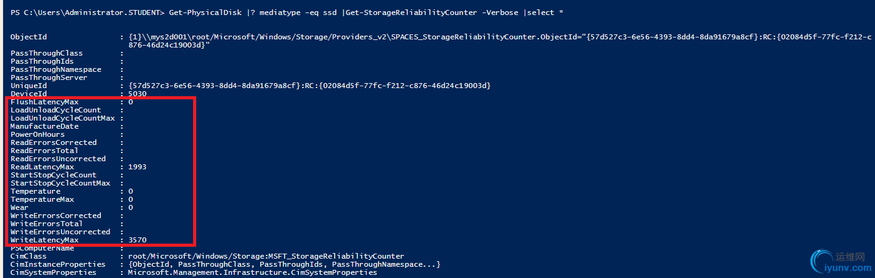Viewport: 875px width, 278px height.
Task: Click the Temperature property label
Action: coord(36,191)
